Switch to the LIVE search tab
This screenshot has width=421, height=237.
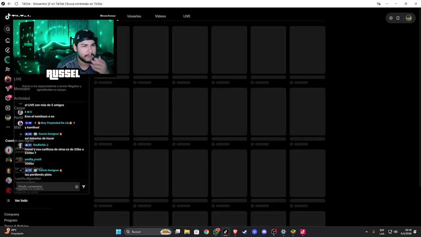pyautogui.click(x=187, y=16)
